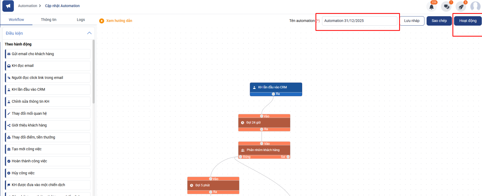Click the 'Lưu nháp' button
This screenshot has width=482, height=196.
412,21
